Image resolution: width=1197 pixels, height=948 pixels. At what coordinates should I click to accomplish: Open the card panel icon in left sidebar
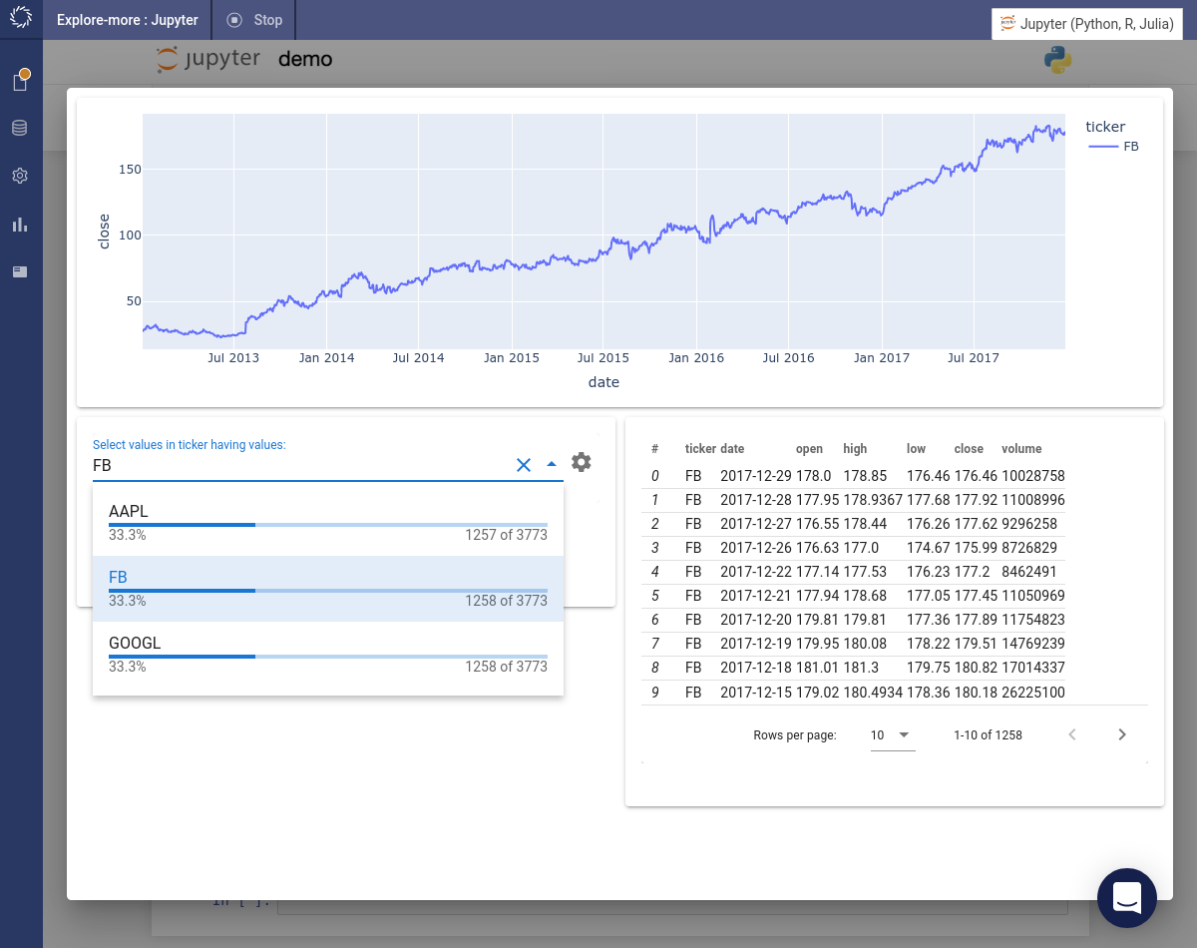pos(20,271)
